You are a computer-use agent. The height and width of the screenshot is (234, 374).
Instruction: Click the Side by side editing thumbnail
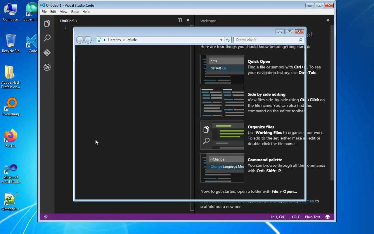222,102
